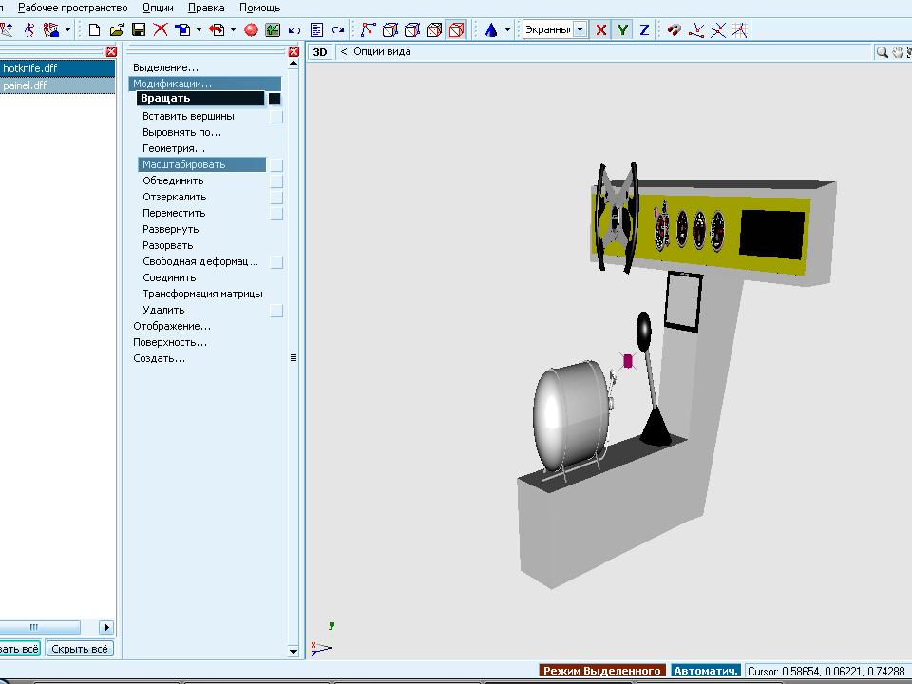Expand the Создать... command group
Image resolution: width=912 pixels, height=684 pixels.
click(x=159, y=358)
